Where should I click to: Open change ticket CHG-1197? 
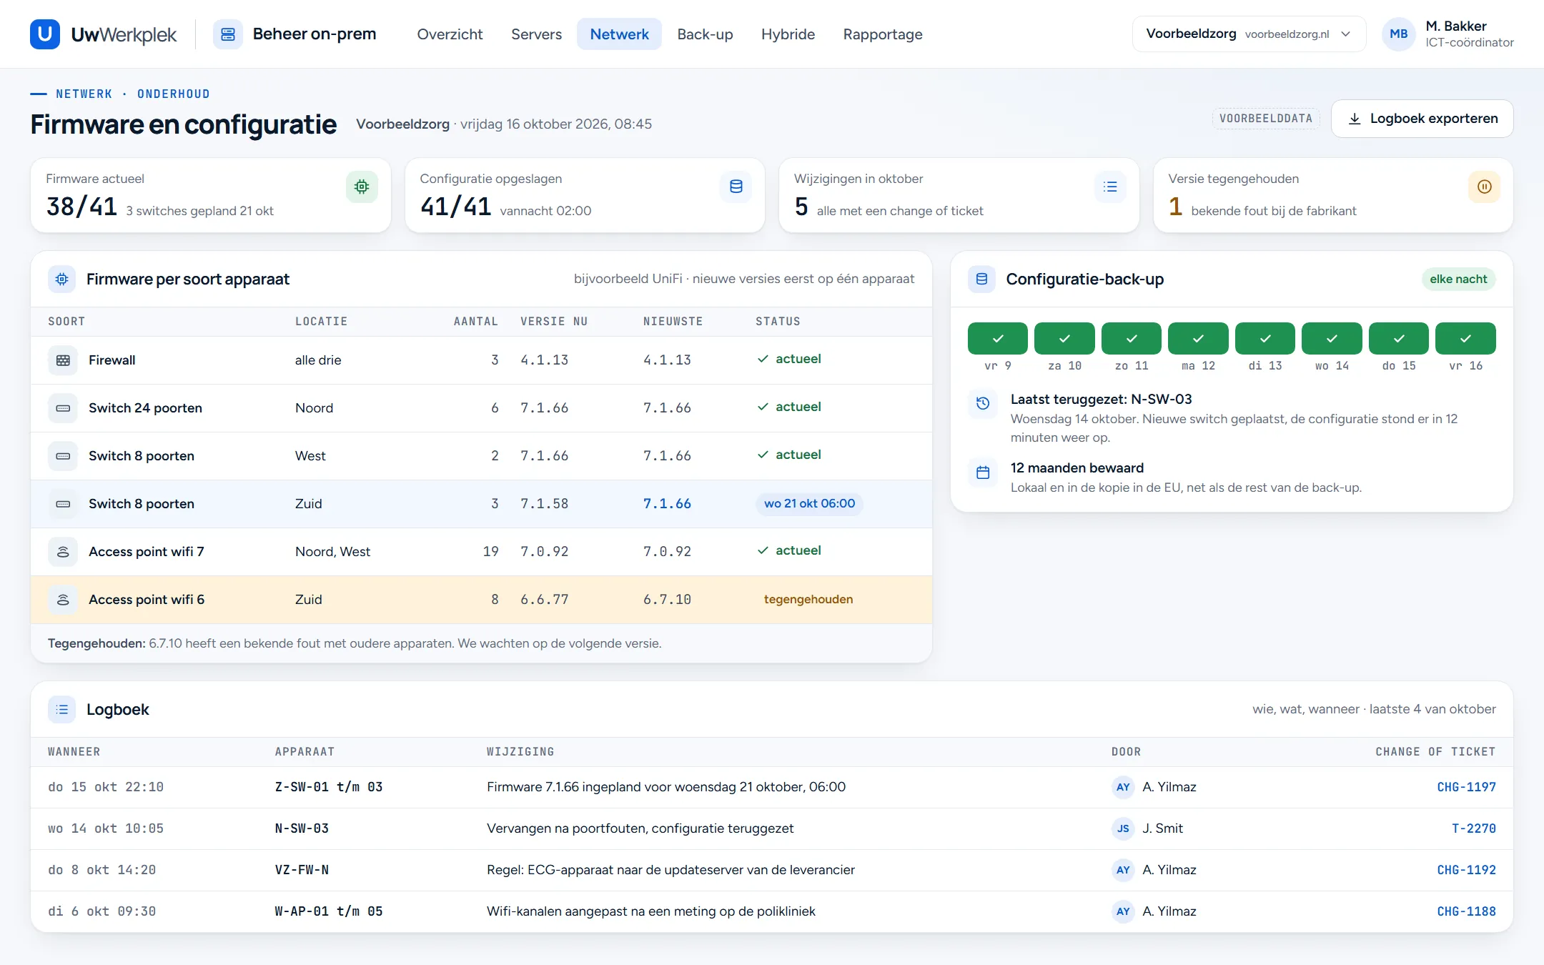(x=1466, y=787)
